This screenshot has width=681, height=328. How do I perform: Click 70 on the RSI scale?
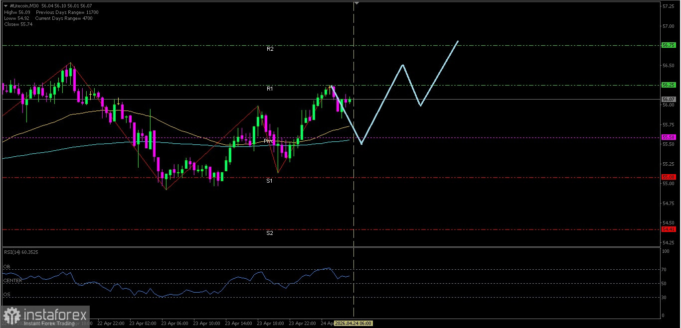coord(665,269)
